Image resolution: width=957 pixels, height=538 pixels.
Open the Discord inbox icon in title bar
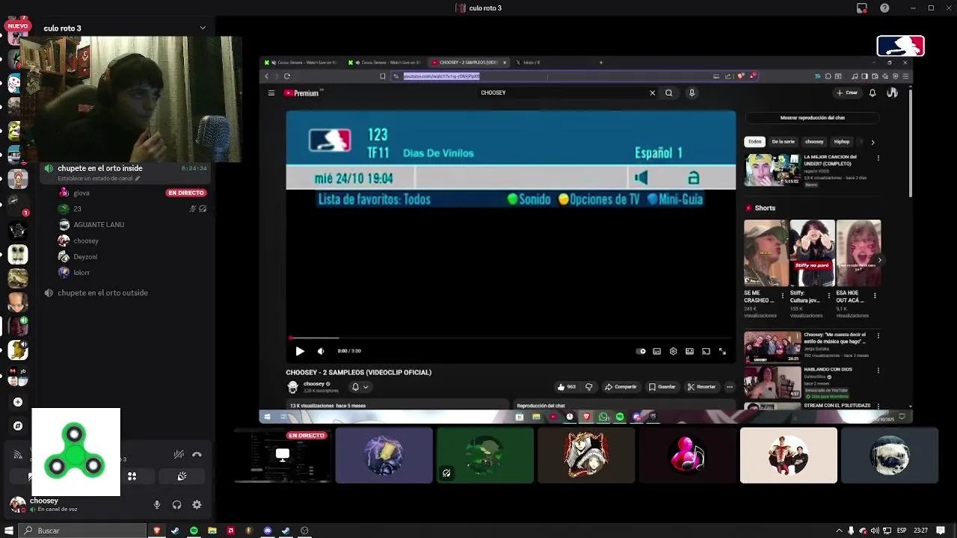[862, 8]
